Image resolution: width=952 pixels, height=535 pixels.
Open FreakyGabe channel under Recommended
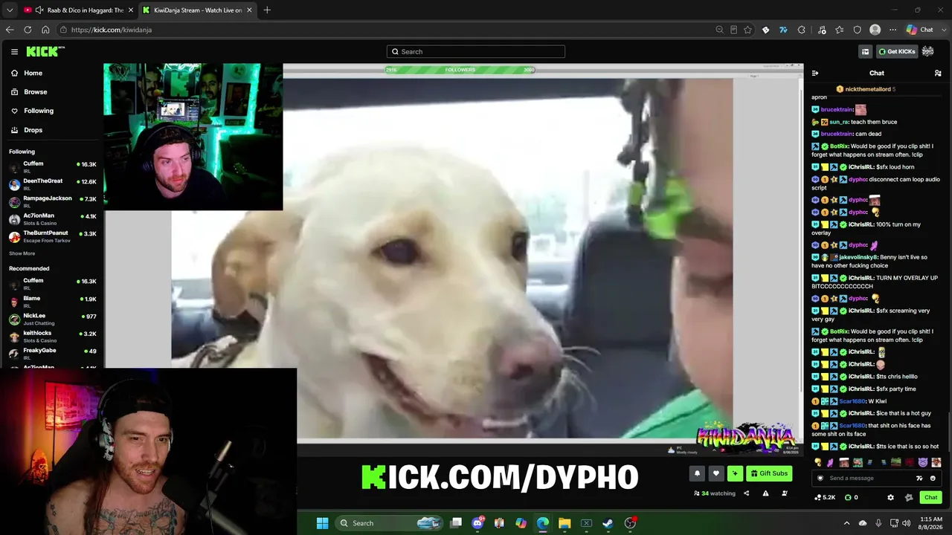[x=52, y=352]
